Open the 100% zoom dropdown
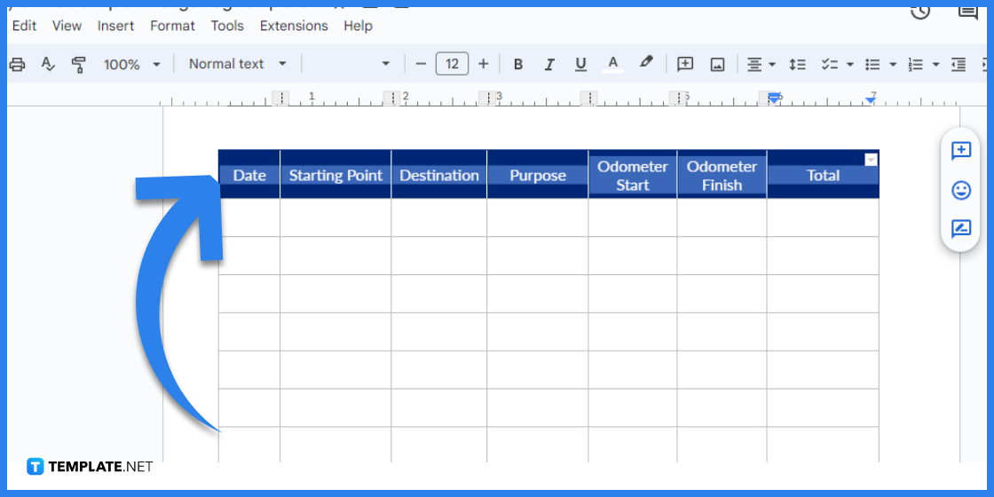The width and height of the screenshot is (994, 497). click(x=131, y=64)
